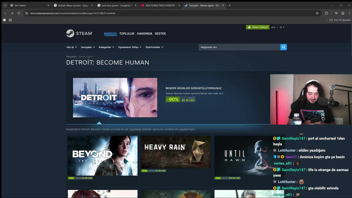Click inside Mağazada ara search field
The height and width of the screenshot is (198, 352).
tap(239, 47)
